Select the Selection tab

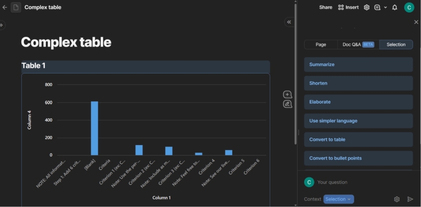[x=396, y=44]
